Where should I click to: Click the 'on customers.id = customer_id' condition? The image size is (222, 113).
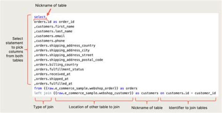[188, 93]
